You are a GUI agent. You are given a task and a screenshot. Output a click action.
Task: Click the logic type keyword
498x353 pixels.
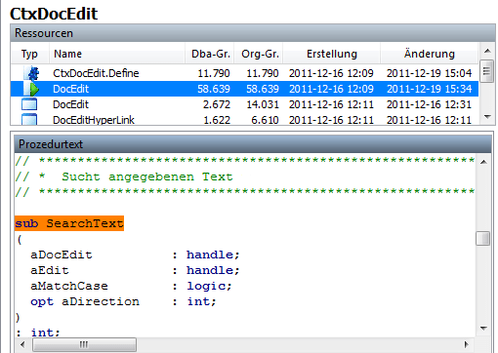(x=206, y=286)
